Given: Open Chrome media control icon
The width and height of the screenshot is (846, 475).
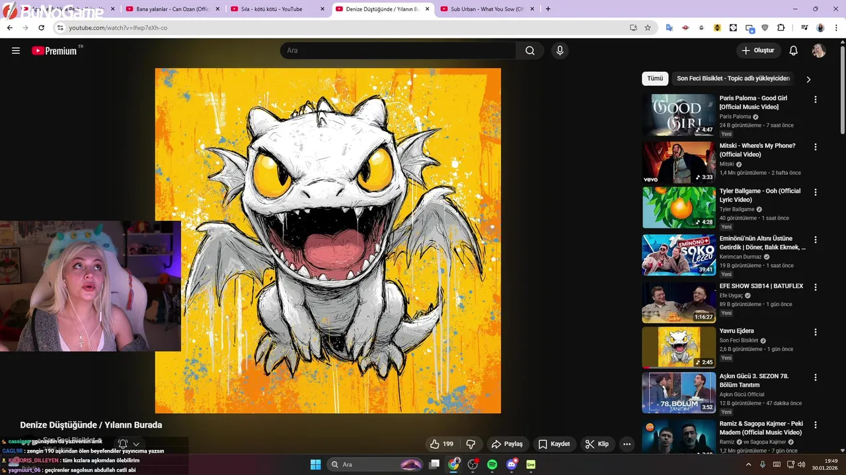Looking at the screenshot, I should 804,28.
